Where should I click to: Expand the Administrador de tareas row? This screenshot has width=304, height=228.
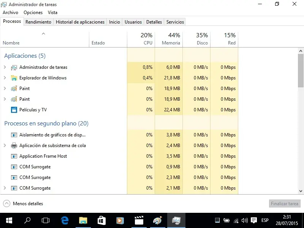(x=5, y=67)
